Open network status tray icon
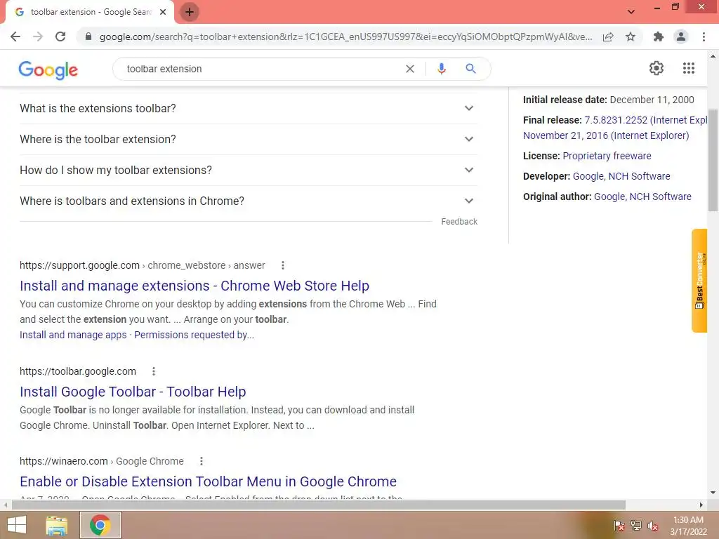This screenshot has height=539, width=719. pos(636,526)
